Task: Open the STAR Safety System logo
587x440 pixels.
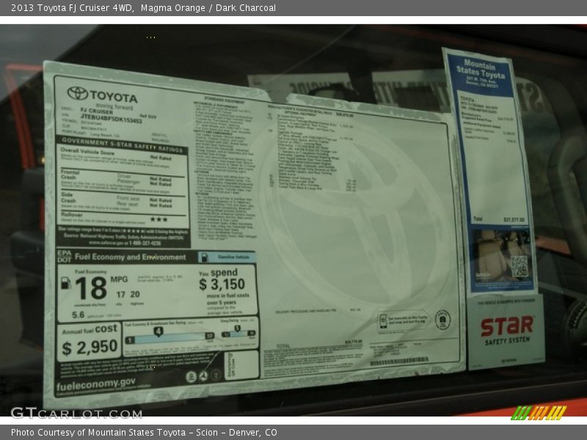Action: point(506,330)
